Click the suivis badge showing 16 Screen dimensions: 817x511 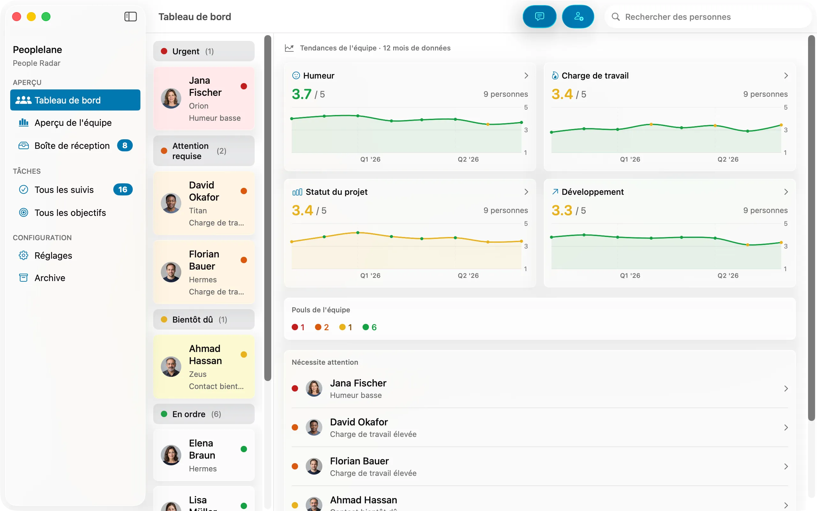pyautogui.click(x=123, y=190)
